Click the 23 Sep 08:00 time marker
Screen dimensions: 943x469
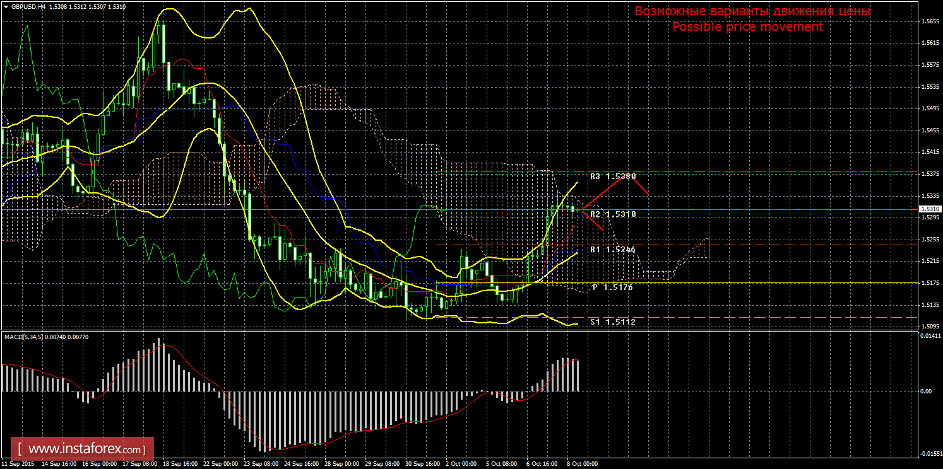point(261,465)
